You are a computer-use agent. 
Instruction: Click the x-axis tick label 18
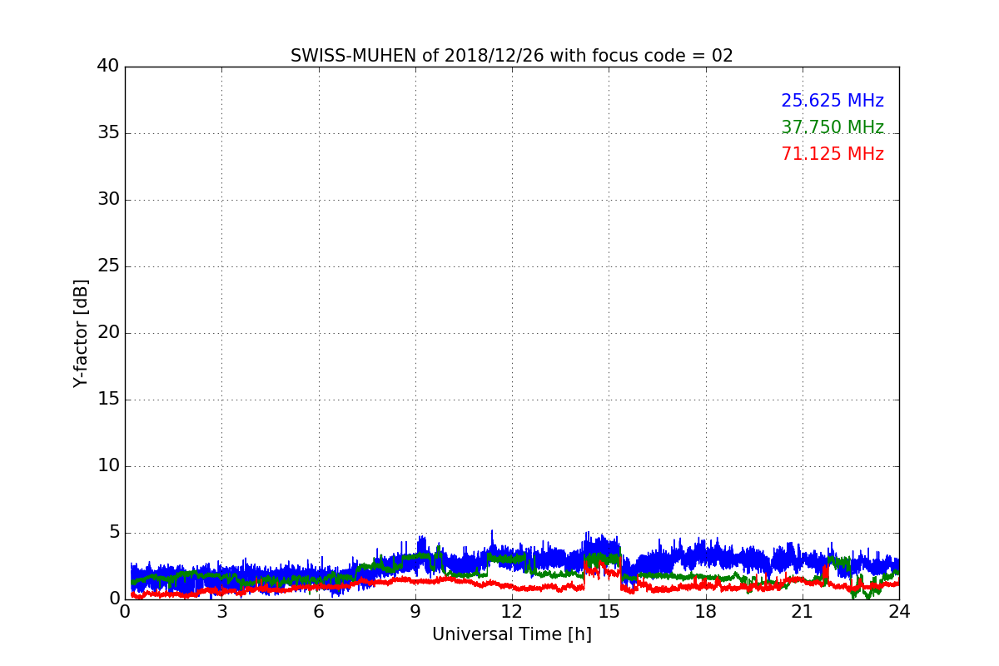tap(706, 611)
